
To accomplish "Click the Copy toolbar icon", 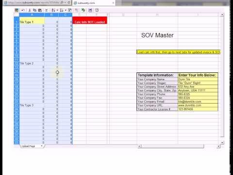I will 34,10.
